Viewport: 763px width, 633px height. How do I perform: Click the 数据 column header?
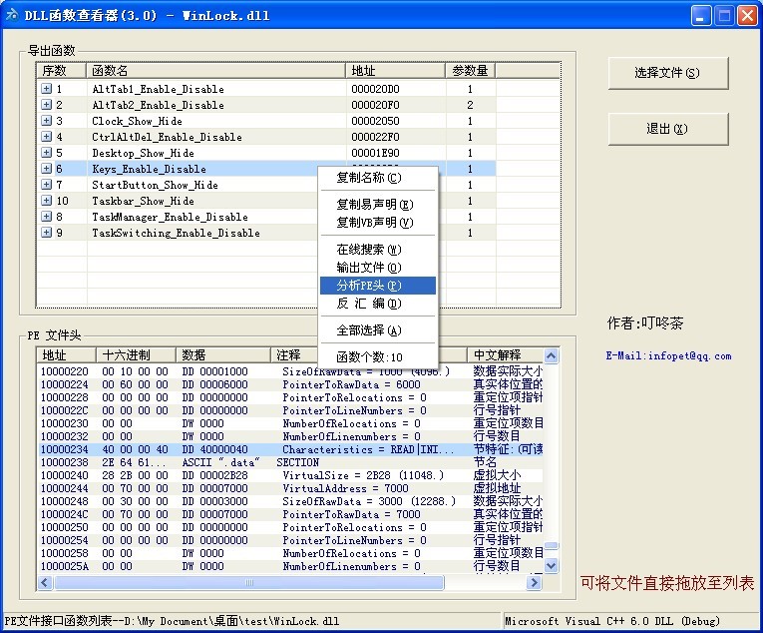pyautogui.click(x=222, y=354)
